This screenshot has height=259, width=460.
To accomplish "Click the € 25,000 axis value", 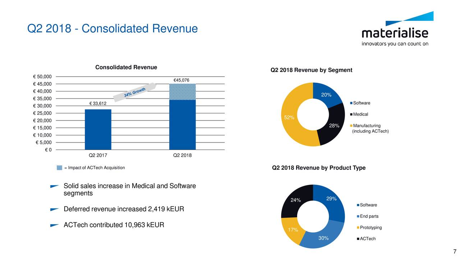I will tap(42, 113).
